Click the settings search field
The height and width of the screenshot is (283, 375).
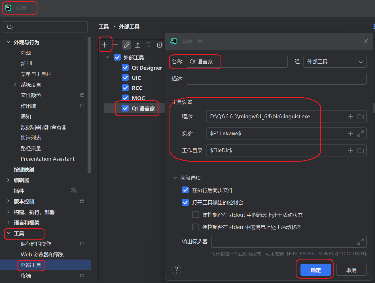[45, 27]
